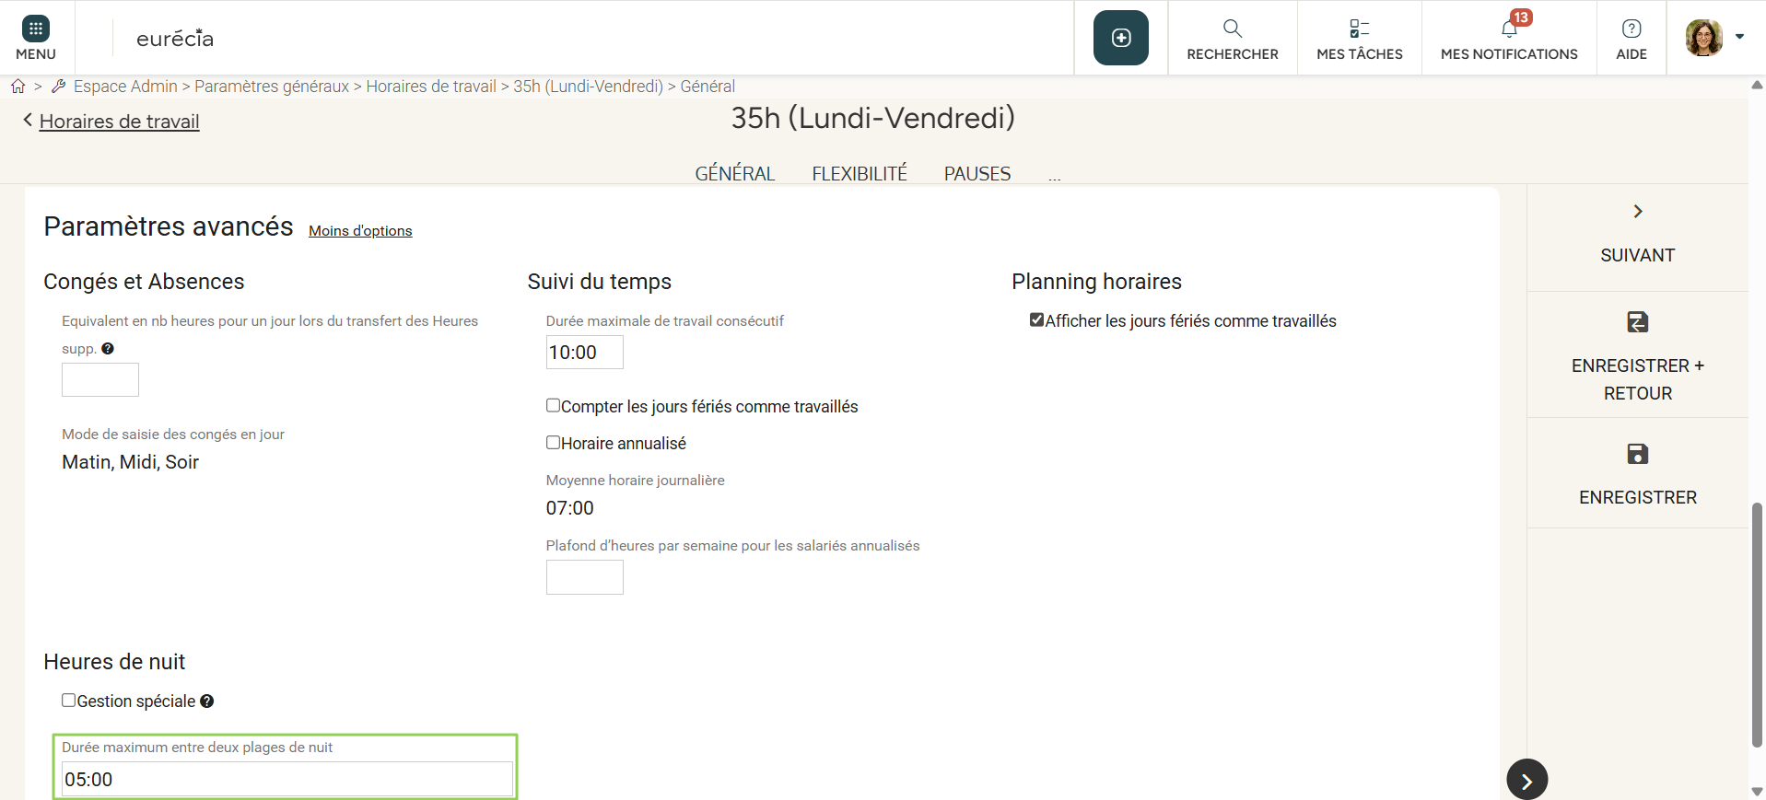The height and width of the screenshot is (800, 1766).
Task: Enable Compter les jours fériés comme travaillés
Action: pos(554,406)
